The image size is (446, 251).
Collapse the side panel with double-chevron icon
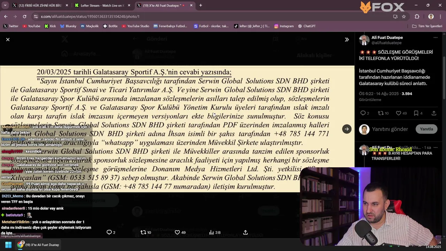[x=347, y=40]
